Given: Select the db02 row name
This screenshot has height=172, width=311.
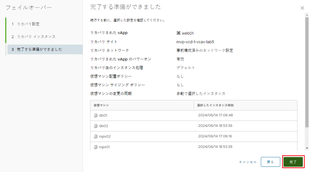Looking at the screenshot, I should [103, 126].
